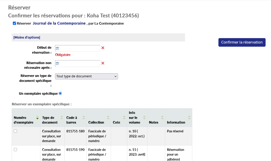Click Confirmer la réservation button
Viewport: 271px width, 161px height.
tap(242, 42)
